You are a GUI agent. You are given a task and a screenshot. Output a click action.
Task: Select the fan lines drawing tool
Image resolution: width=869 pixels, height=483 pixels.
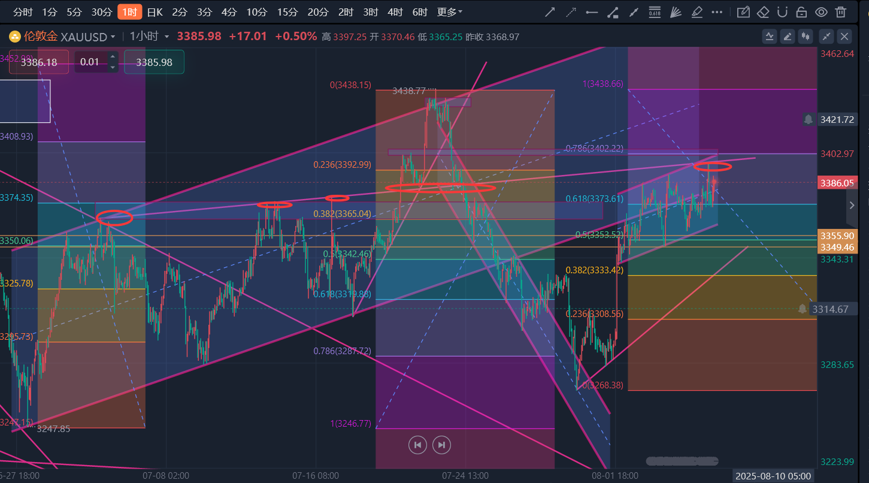[676, 12]
